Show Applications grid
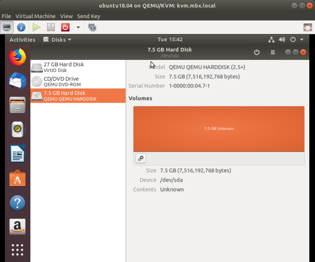The width and height of the screenshot is (315, 262). point(17,250)
